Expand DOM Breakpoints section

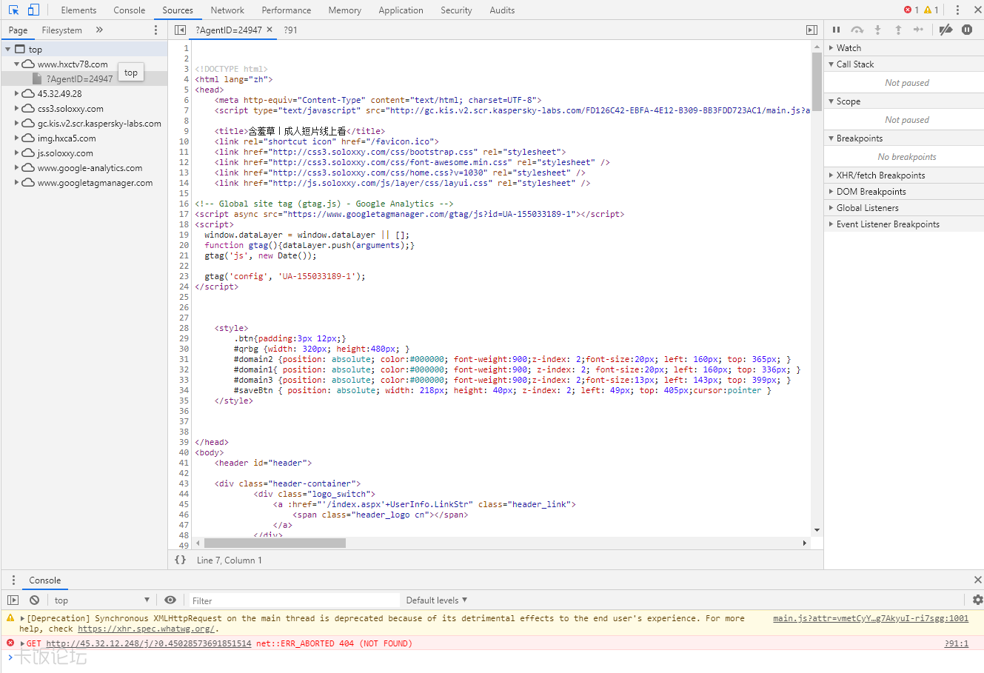click(x=904, y=191)
